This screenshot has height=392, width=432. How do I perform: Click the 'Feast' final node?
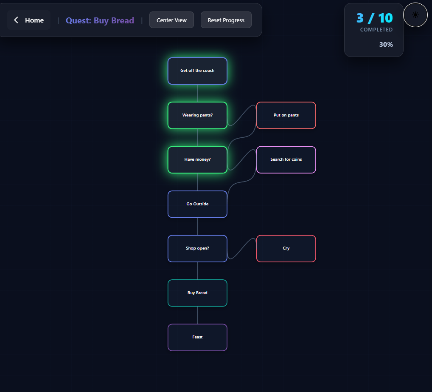point(197,337)
